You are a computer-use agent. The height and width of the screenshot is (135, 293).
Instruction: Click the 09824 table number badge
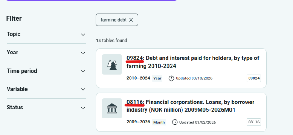point(254,78)
